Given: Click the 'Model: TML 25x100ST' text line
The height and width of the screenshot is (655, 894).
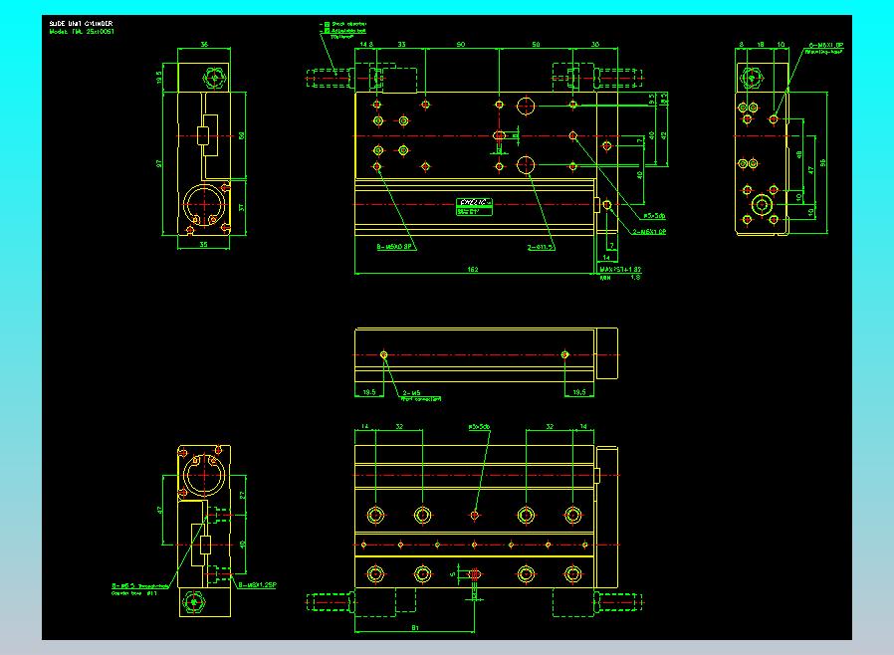Looking at the screenshot, I should [82, 31].
